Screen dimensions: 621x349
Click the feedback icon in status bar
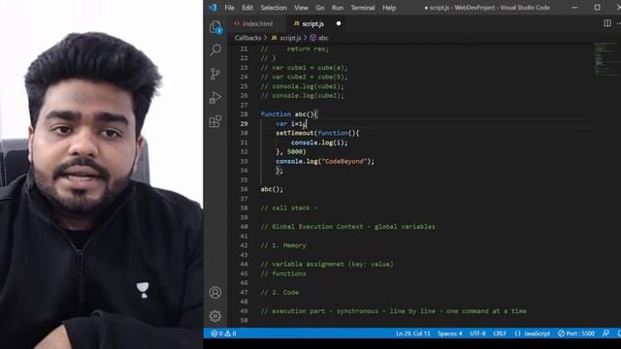(605, 333)
